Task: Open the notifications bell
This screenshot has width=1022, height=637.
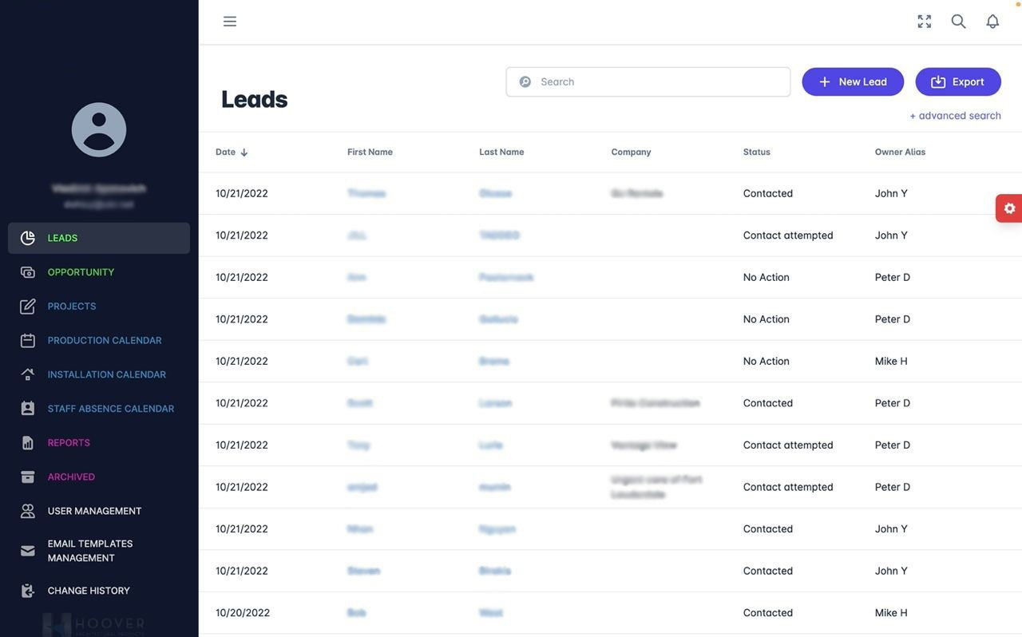Action: (992, 22)
